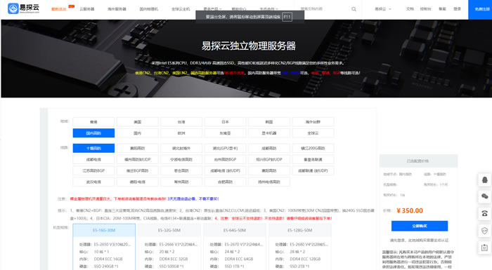This screenshot has height=270, width=492.
Task: Select the 日本 region option
Action: click(x=225, y=122)
